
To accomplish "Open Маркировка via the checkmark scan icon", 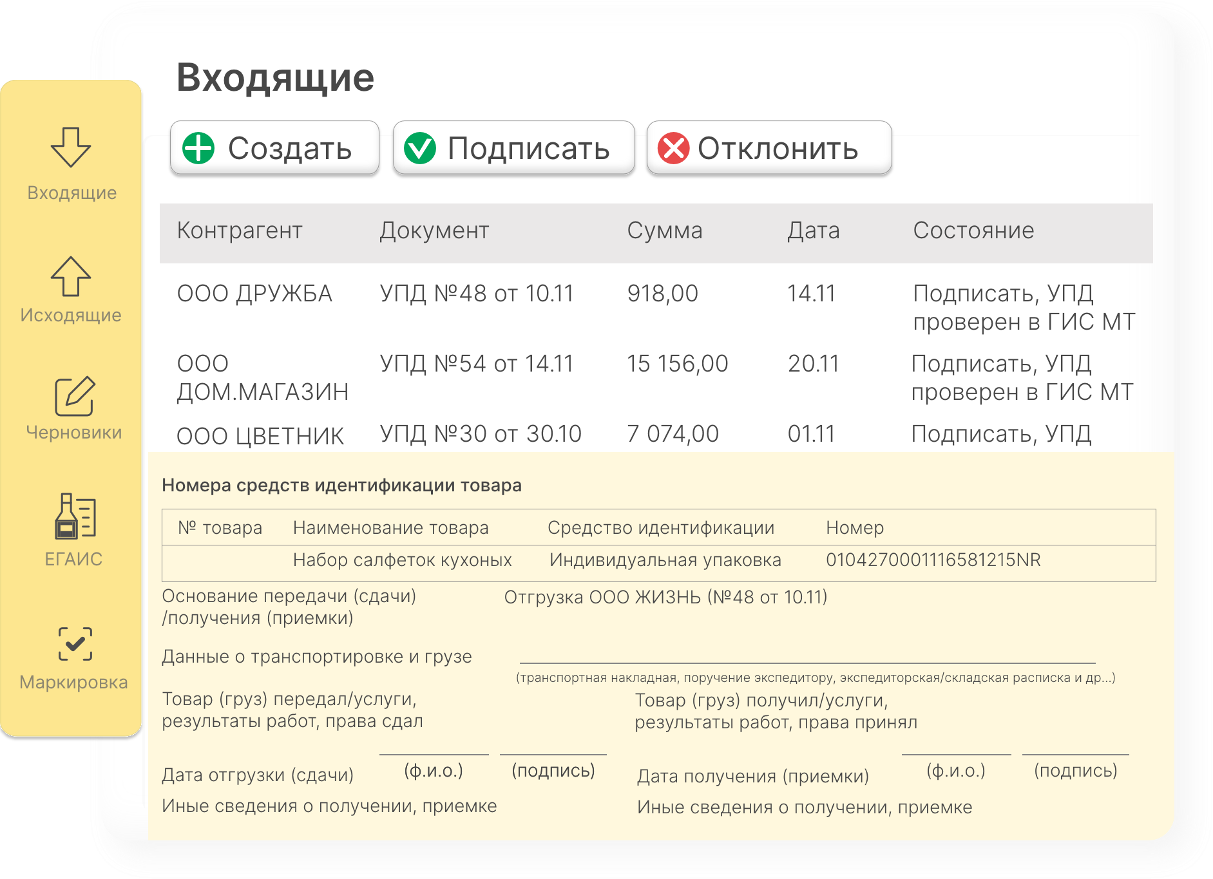I will pyautogui.click(x=75, y=644).
